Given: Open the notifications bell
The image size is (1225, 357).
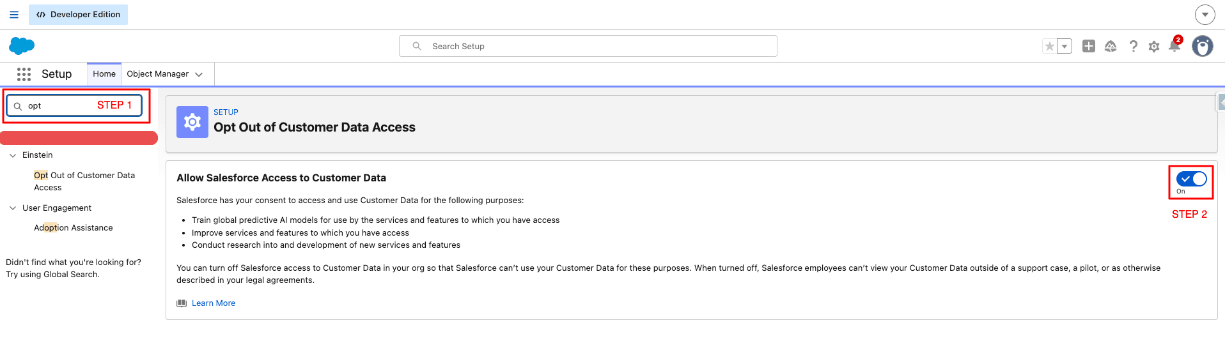Looking at the screenshot, I should point(1174,45).
